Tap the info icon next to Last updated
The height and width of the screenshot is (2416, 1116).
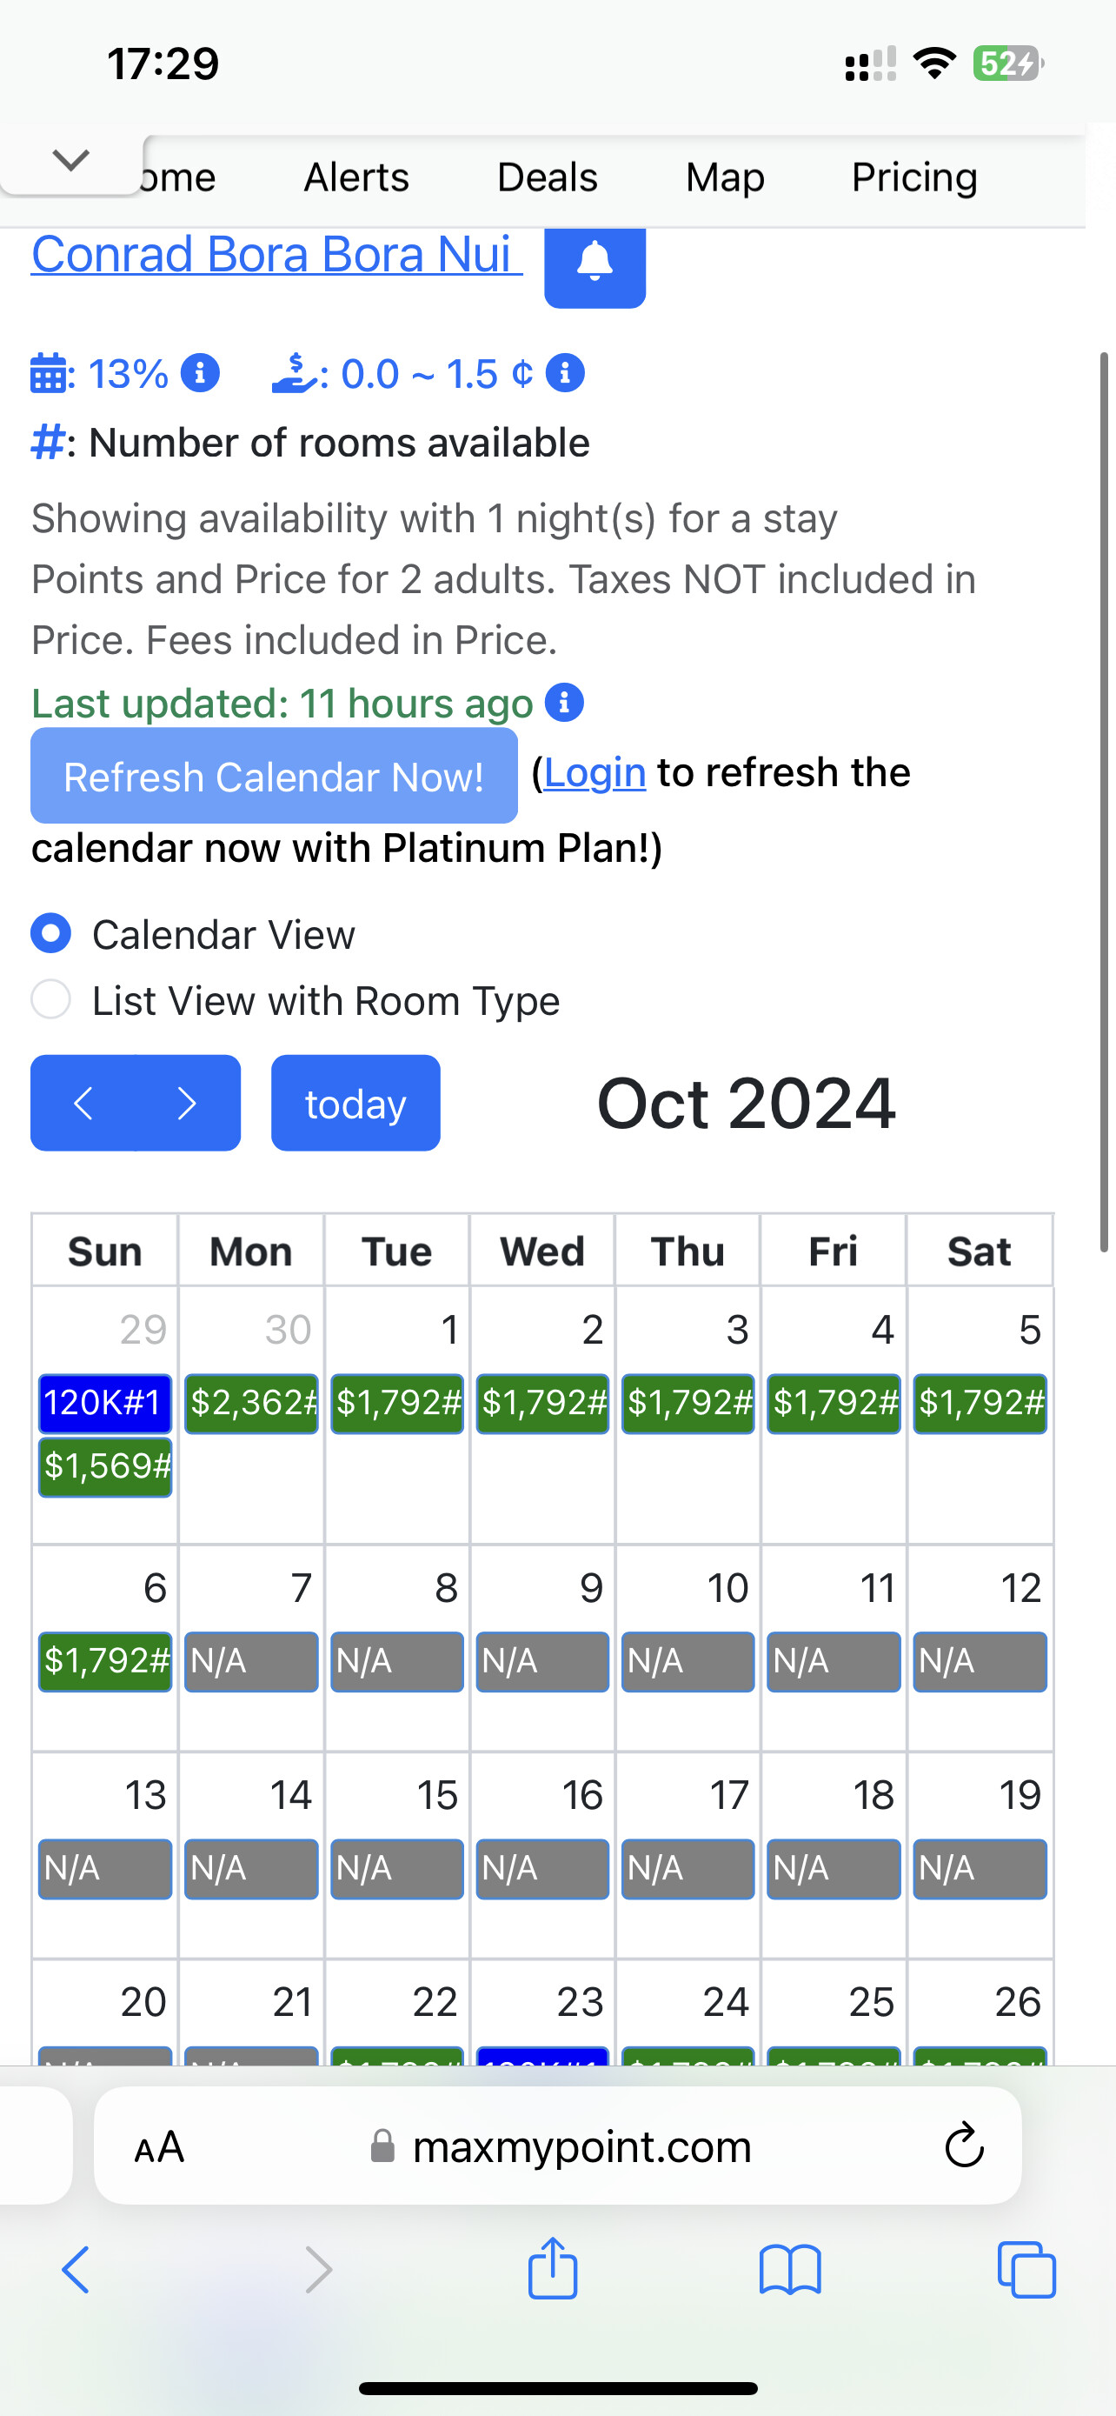tap(564, 703)
